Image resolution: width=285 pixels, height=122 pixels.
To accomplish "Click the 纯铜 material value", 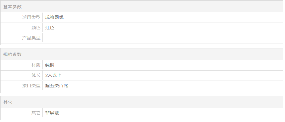I will tap(50, 65).
